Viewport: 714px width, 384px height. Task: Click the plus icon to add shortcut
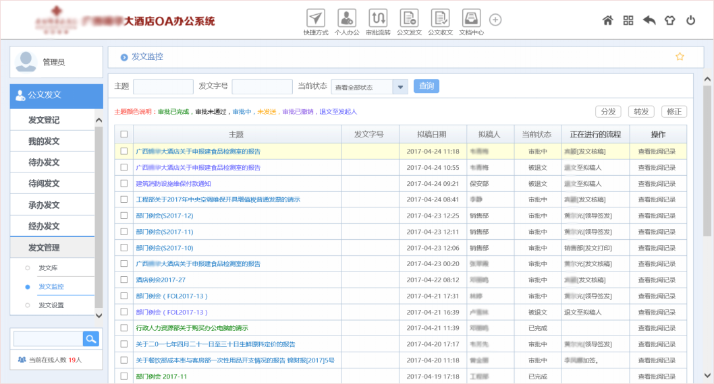point(495,20)
